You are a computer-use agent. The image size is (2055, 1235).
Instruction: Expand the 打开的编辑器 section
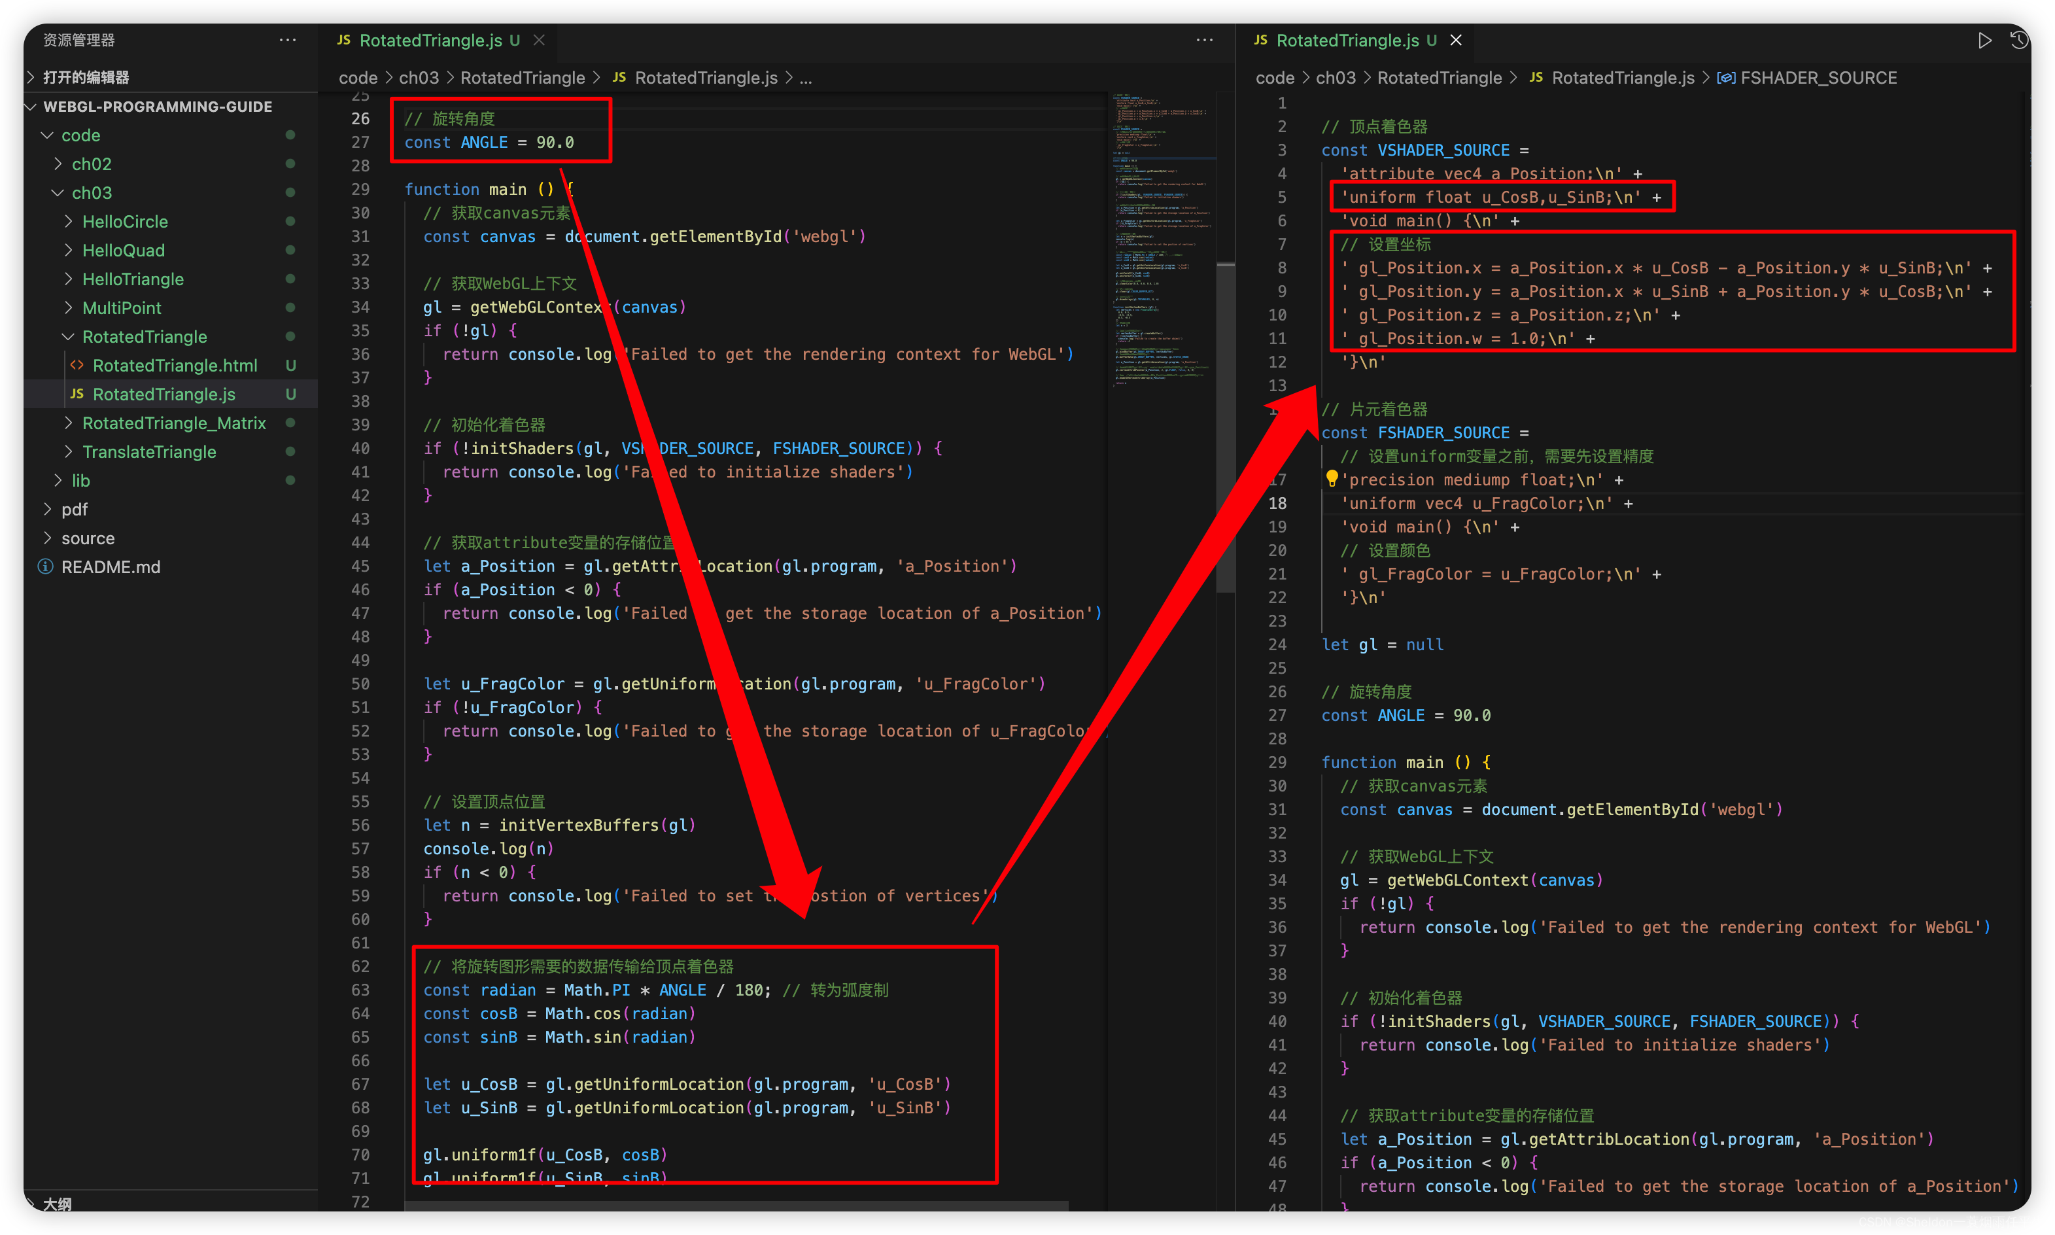[x=86, y=77]
